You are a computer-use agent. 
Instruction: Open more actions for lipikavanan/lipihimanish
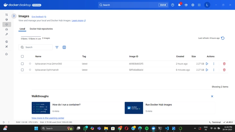[214, 70]
